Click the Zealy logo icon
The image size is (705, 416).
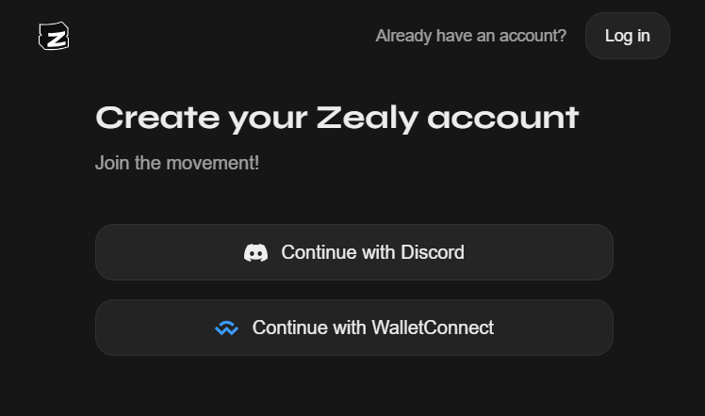(x=54, y=37)
